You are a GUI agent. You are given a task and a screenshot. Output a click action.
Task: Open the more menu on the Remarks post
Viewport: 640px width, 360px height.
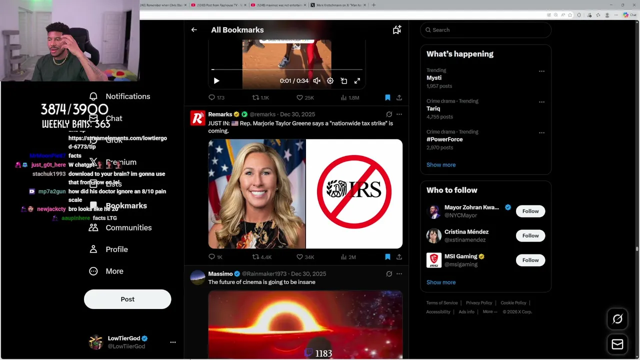(399, 114)
